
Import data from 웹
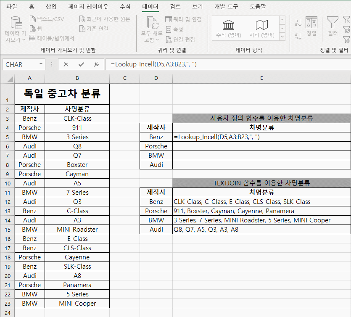(x=36, y=29)
